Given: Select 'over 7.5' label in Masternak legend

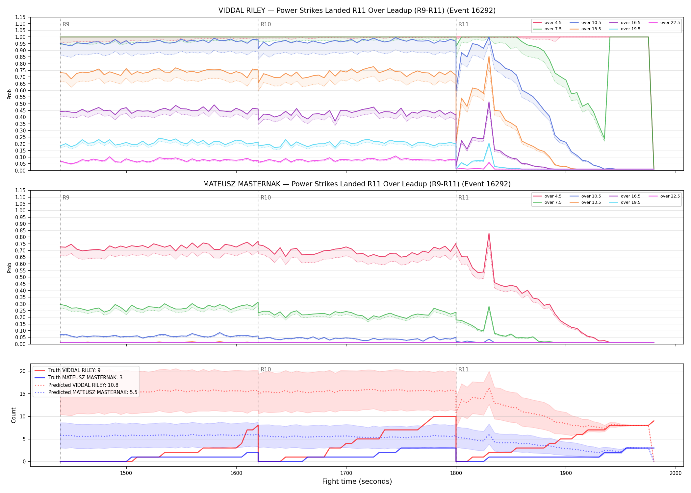Looking at the screenshot, I should click(x=553, y=202).
